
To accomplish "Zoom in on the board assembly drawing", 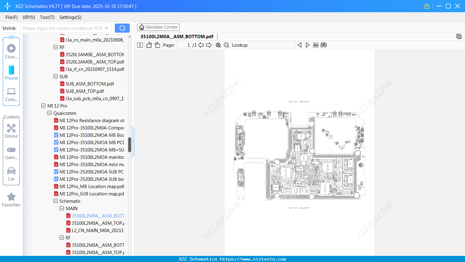I will click(218, 45).
